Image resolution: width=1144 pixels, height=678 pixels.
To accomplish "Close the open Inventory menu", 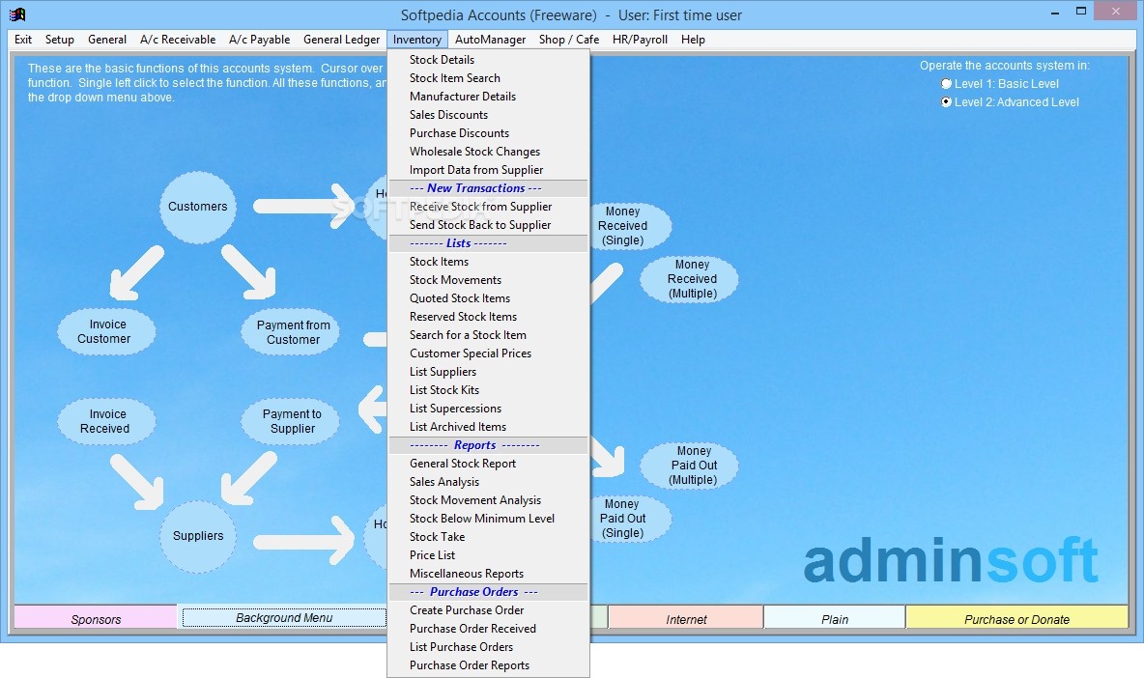I will point(416,40).
